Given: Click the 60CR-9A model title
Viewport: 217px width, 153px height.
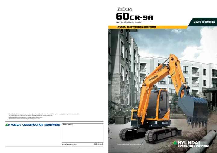Looking at the screenshot, I should click(x=134, y=17).
